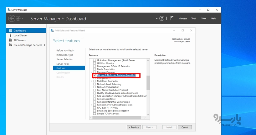
Task: Maximize the Server Manager window
Action: (x=208, y=10)
